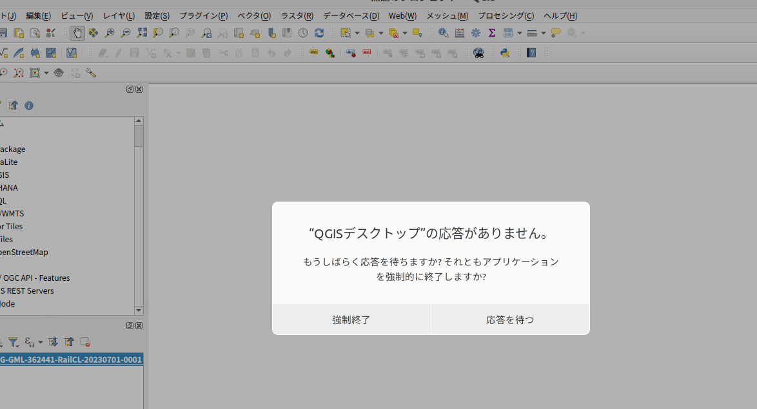Viewport: 757px width, 409px height.
Task: Click the binoculars MetaSearch globe icon
Action: point(478,53)
